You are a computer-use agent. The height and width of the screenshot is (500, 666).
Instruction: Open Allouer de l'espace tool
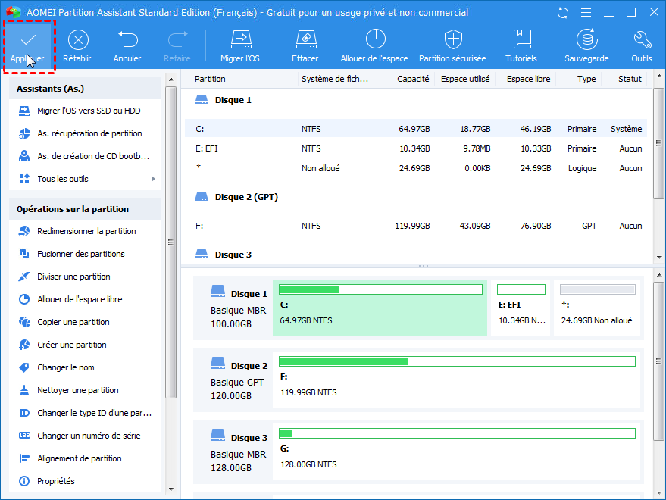(x=374, y=40)
